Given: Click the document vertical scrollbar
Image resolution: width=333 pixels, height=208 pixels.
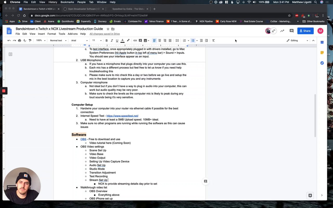Looking at the screenshot, I should tap(315, 116).
